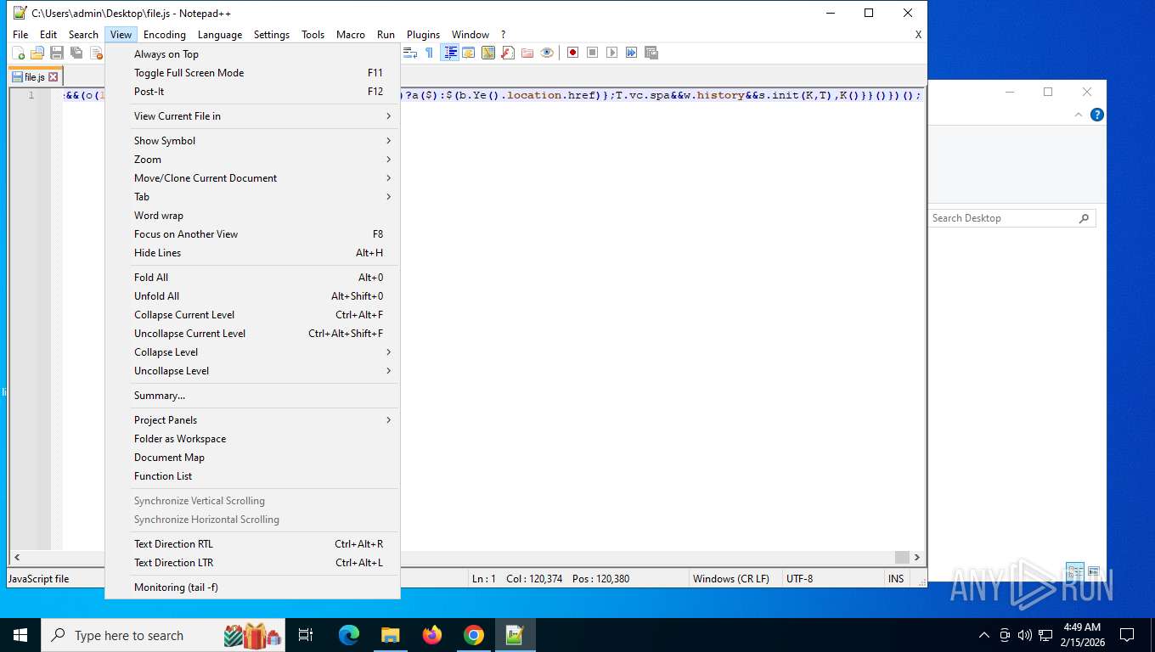Screen dimensions: 1155x652
Task: Toggle INS insert mode in status bar
Action: click(x=896, y=579)
